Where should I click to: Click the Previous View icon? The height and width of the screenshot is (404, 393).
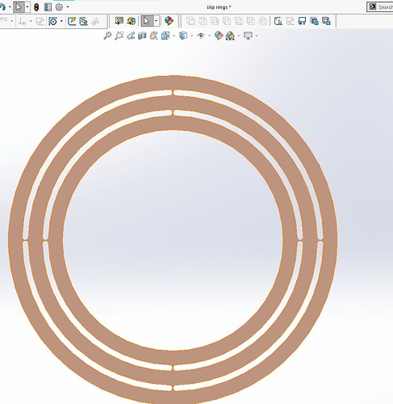[131, 36]
